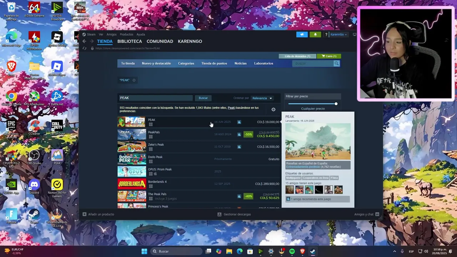Open the Carro (1) cart button

click(x=329, y=56)
